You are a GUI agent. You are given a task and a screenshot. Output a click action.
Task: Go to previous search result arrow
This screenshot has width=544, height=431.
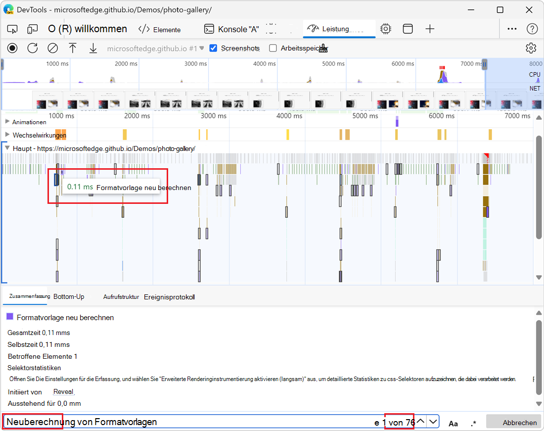(x=420, y=421)
